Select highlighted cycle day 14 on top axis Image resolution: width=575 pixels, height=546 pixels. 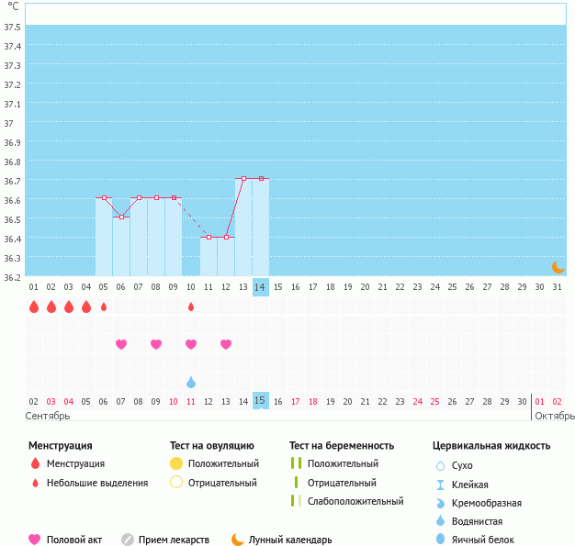pos(261,286)
